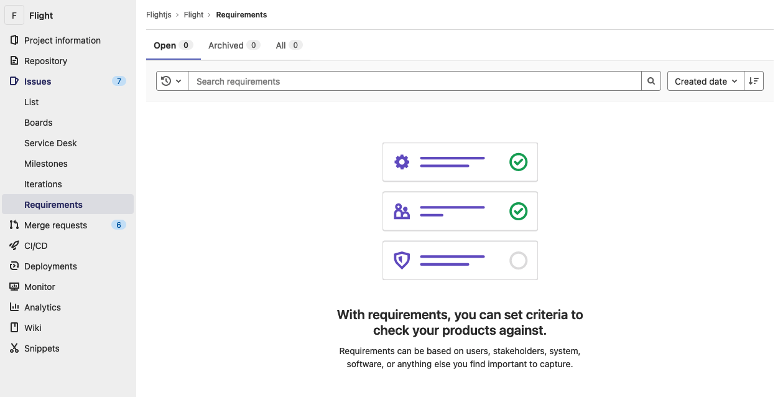The image size is (783, 397).
Task: Select Boards in the sidebar menu
Action: pyautogui.click(x=38, y=122)
